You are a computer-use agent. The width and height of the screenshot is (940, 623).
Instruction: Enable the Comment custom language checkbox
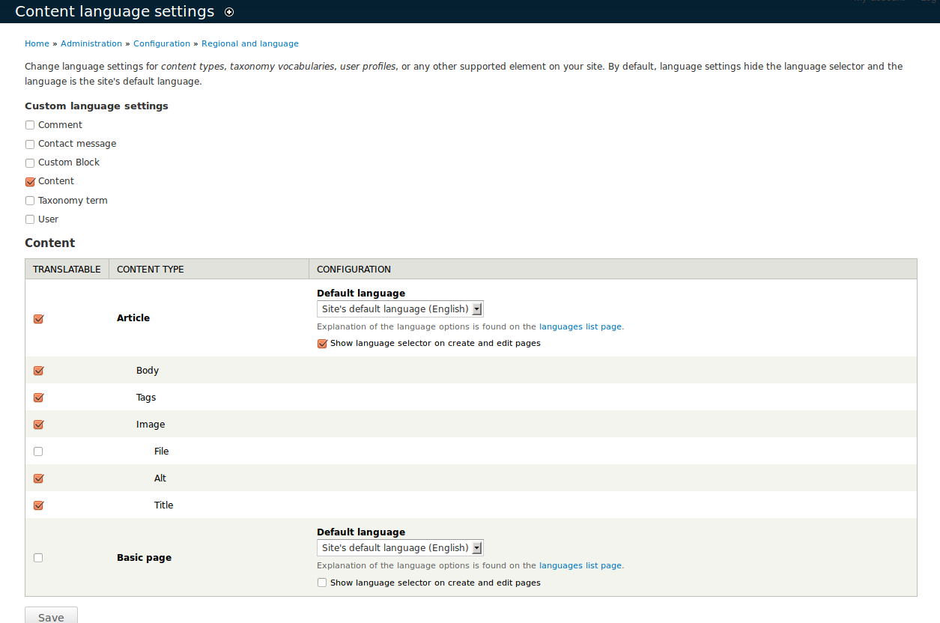click(30, 125)
